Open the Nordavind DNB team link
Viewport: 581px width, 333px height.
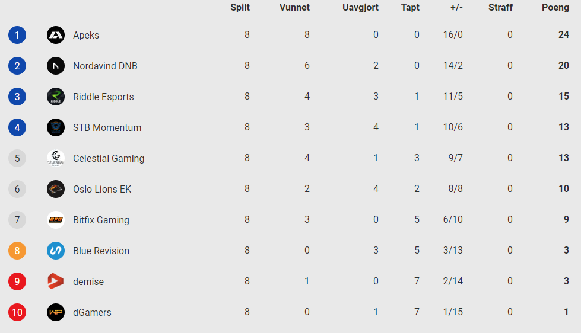click(105, 66)
